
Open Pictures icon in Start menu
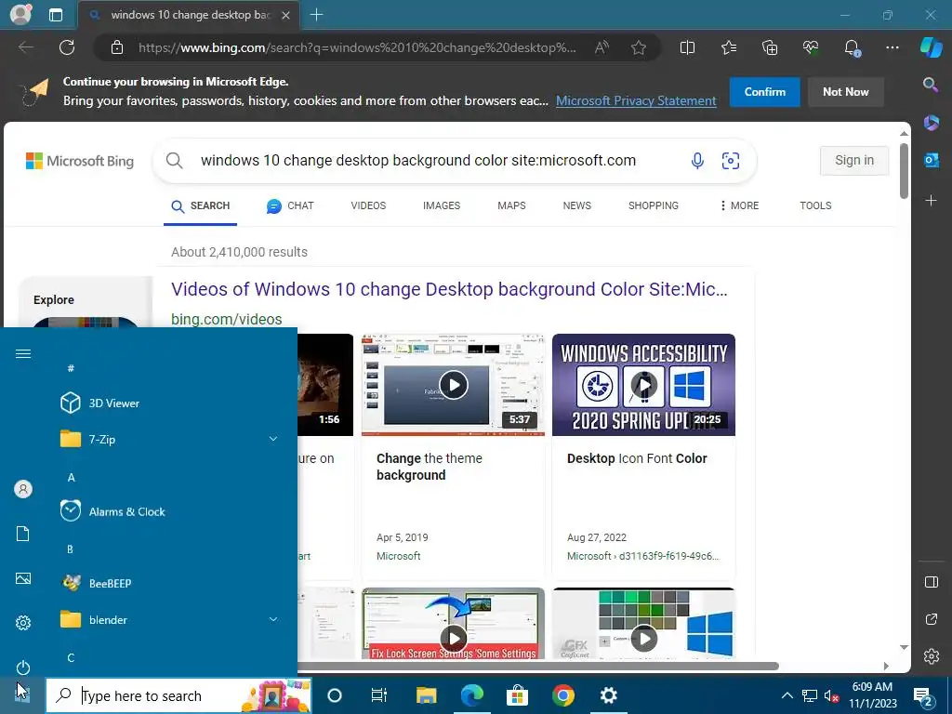[23, 578]
